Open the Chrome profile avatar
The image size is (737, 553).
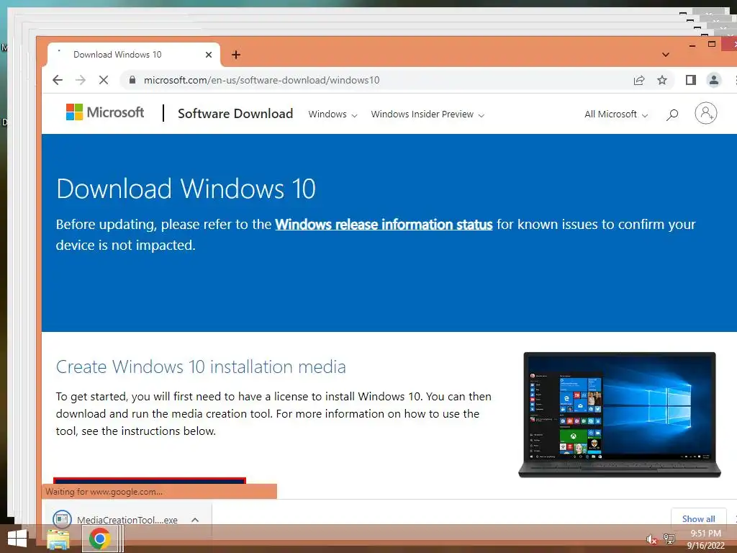coord(713,80)
